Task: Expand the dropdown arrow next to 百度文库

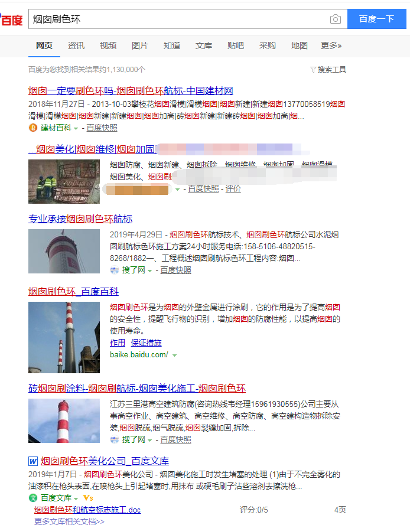Action: coord(76,498)
